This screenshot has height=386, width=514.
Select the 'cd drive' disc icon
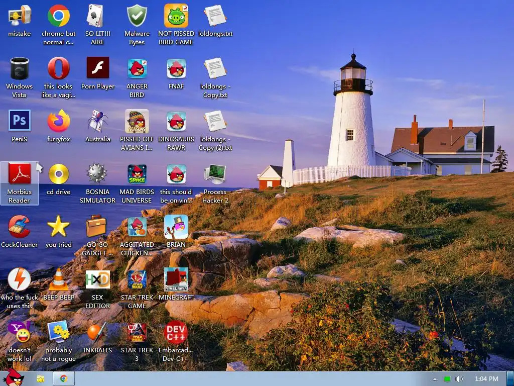[x=58, y=173]
